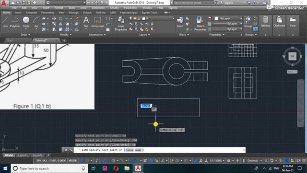307x173 pixels.
Task: Open the Start file tab
Action: (10, 40)
